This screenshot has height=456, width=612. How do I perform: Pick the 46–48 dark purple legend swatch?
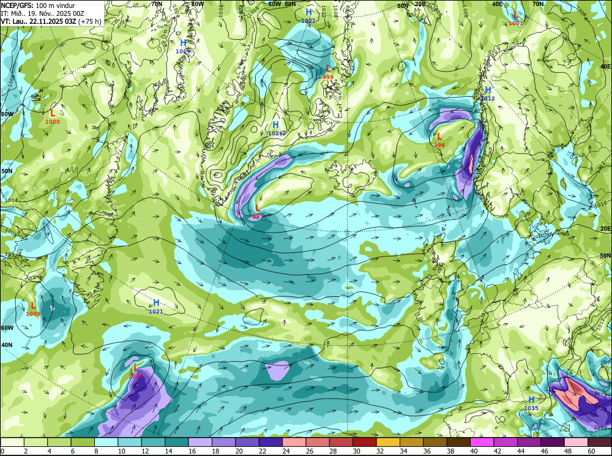tap(553, 442)
